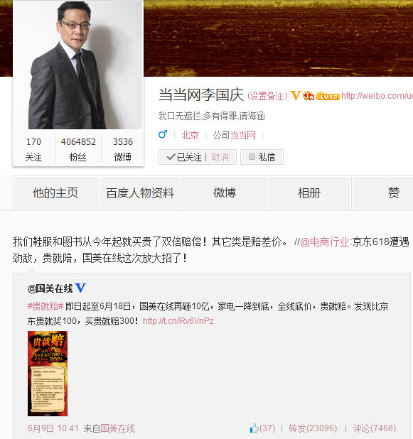The image size is (413, 439).
Task: Click 取消 to unfollow the user
Action: [x=220, y=157]
